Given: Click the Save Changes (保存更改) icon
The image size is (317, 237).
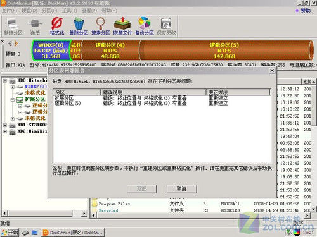Looking at the screenshot, I should pos(166,27).
